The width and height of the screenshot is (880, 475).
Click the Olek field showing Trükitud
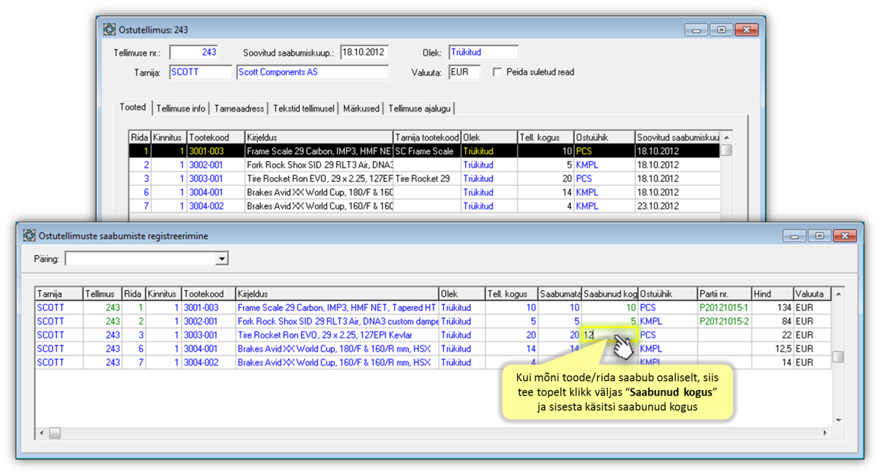click(x=484, y=52)
